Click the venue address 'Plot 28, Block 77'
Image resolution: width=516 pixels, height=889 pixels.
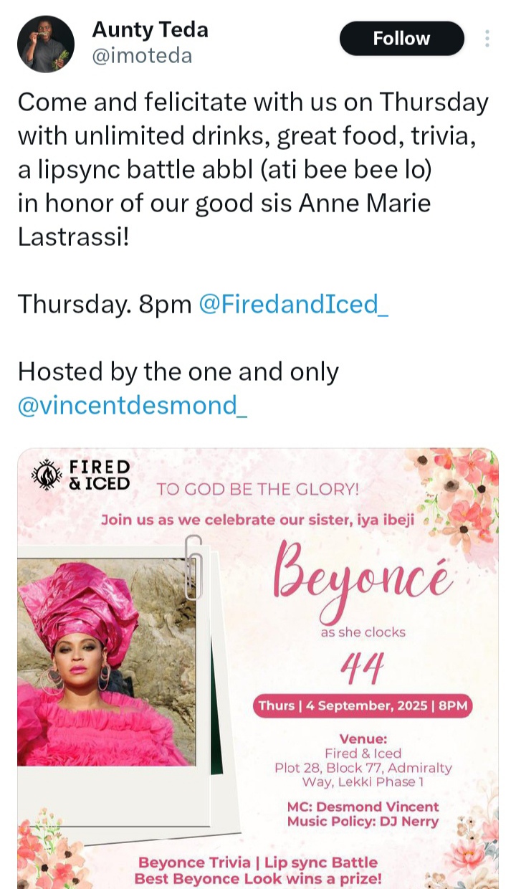click(x=363, y=768)
